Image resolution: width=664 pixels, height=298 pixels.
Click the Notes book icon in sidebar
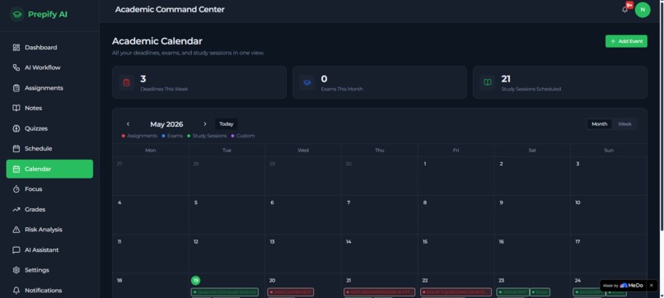[16, 108]
